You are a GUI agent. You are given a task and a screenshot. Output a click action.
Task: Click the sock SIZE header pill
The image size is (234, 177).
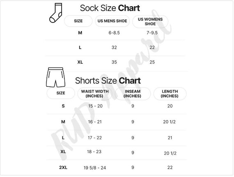coord(78,21)
